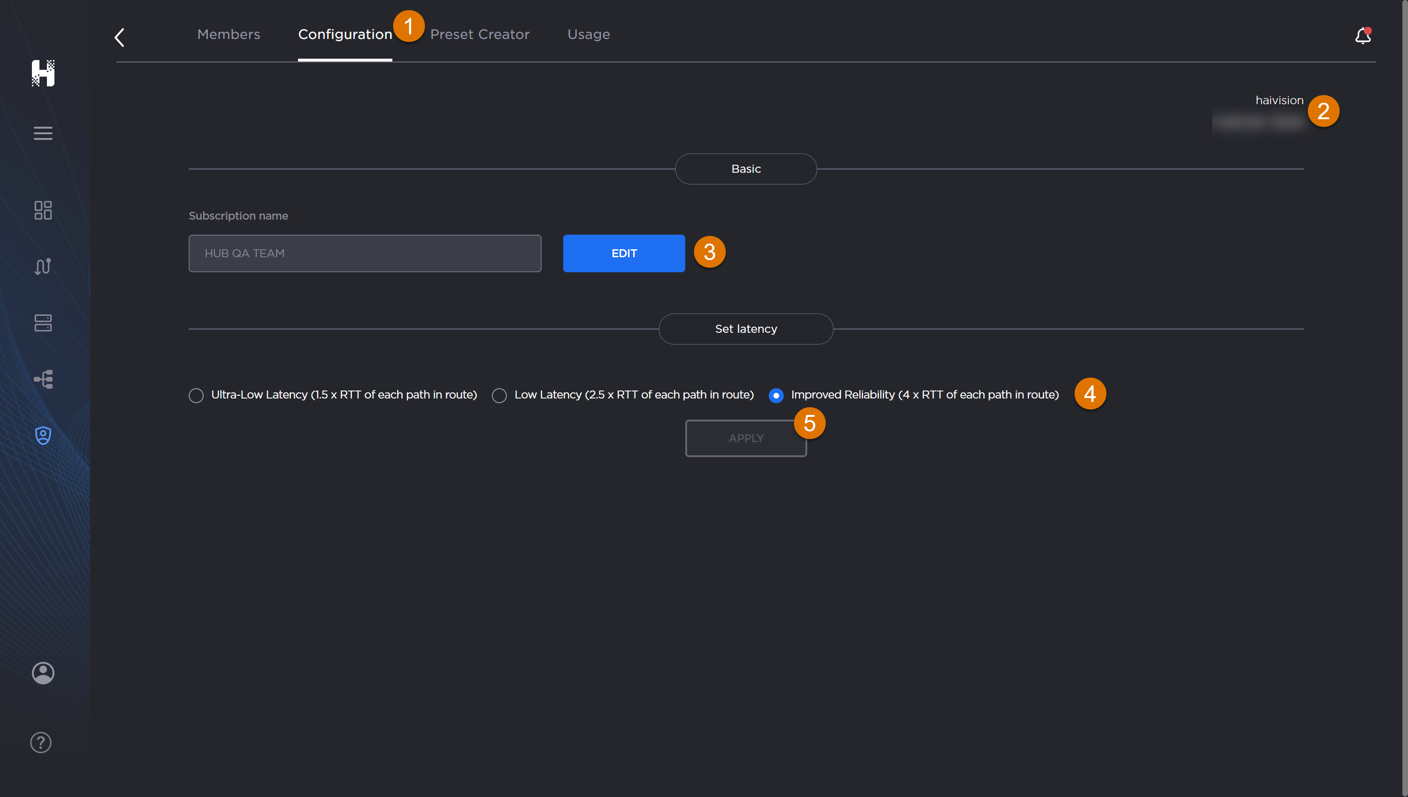Viewport: 1408px width, 797px height.
Task: Click the Basic section pill
Action: click(x=745, y=169)
